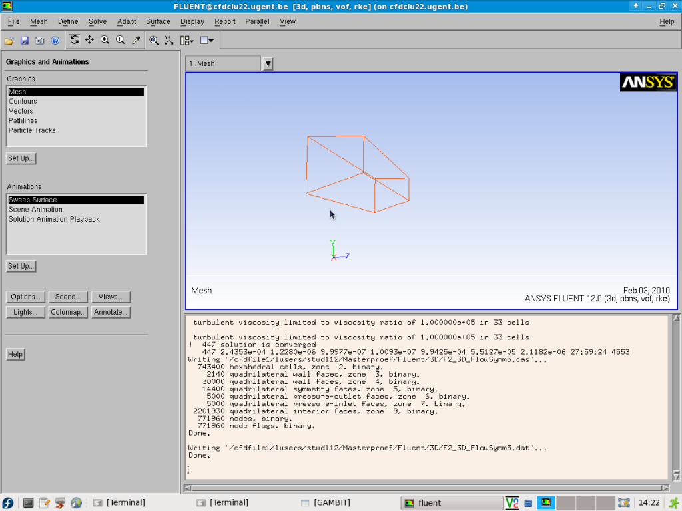Image resolution: width=682 pixels, height=511 pixels.
Task: Select Contours in the Graphics list
Action: (76, 101)
